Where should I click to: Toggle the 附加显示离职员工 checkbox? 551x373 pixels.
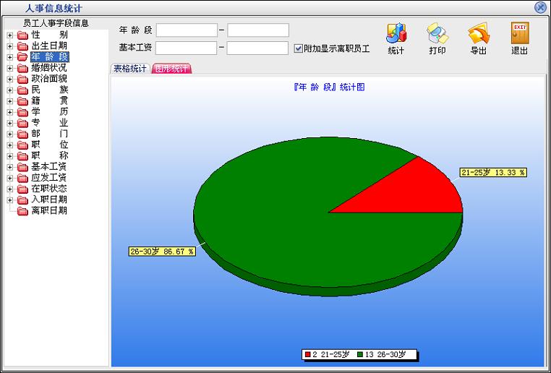pos(299,48)
